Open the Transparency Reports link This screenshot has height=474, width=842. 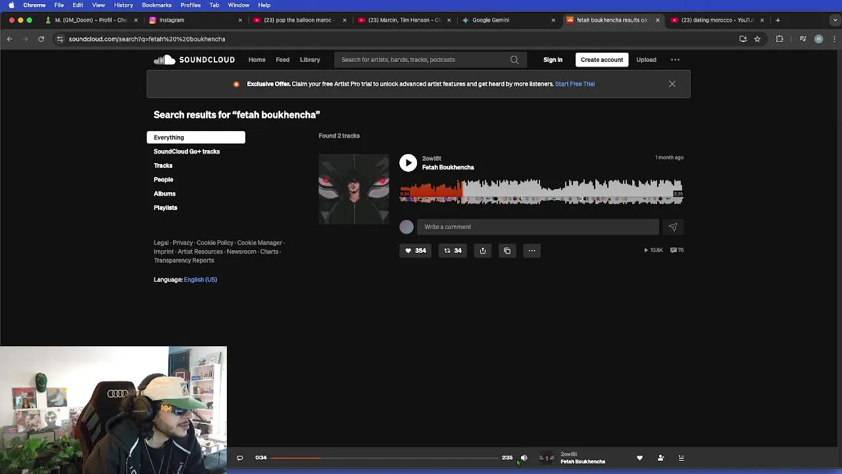(x=184, y=261)
